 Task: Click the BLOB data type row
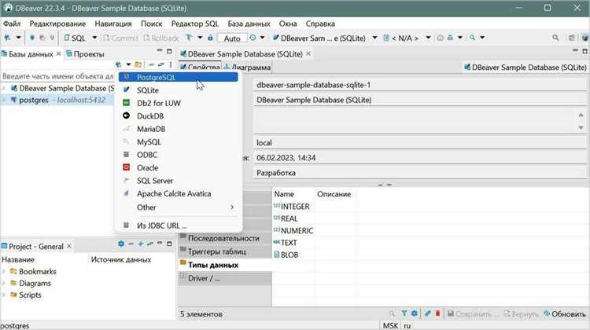pyautogui.click(x=286, y=255)
